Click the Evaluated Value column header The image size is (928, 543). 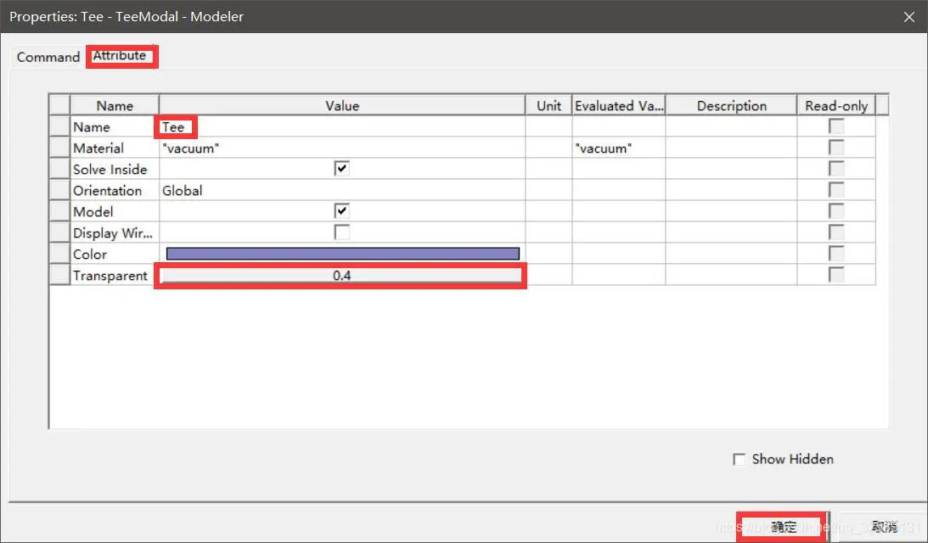pos(618,105)
